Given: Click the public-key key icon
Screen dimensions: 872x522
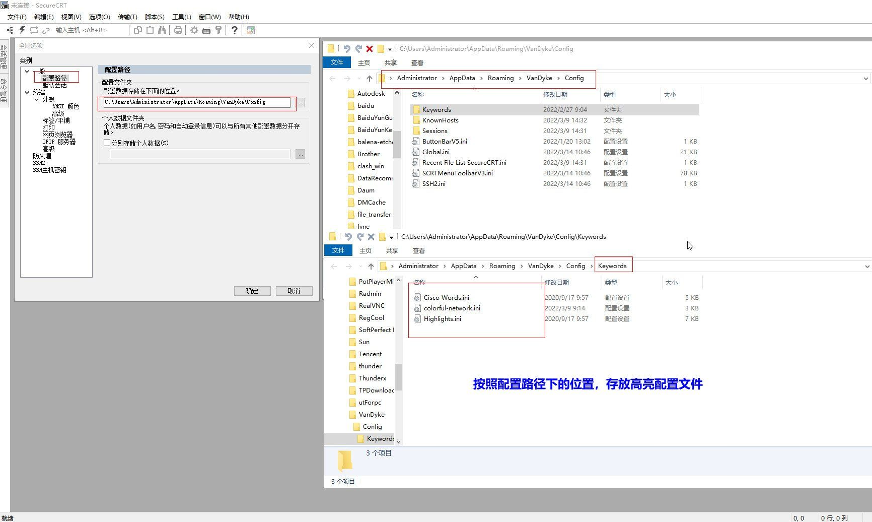Looking at the screenshot, I should (219, 30).
